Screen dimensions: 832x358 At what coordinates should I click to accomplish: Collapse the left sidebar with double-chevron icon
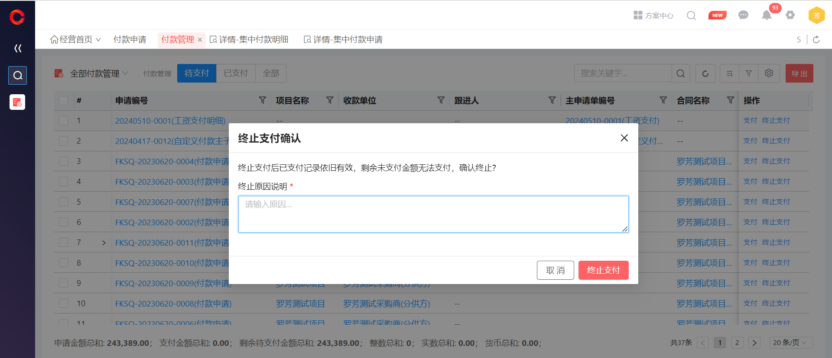[x=18, y=48]
